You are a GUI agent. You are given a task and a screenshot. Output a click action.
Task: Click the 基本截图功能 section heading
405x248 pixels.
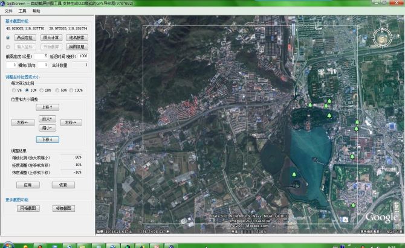(x=17, y=21)
